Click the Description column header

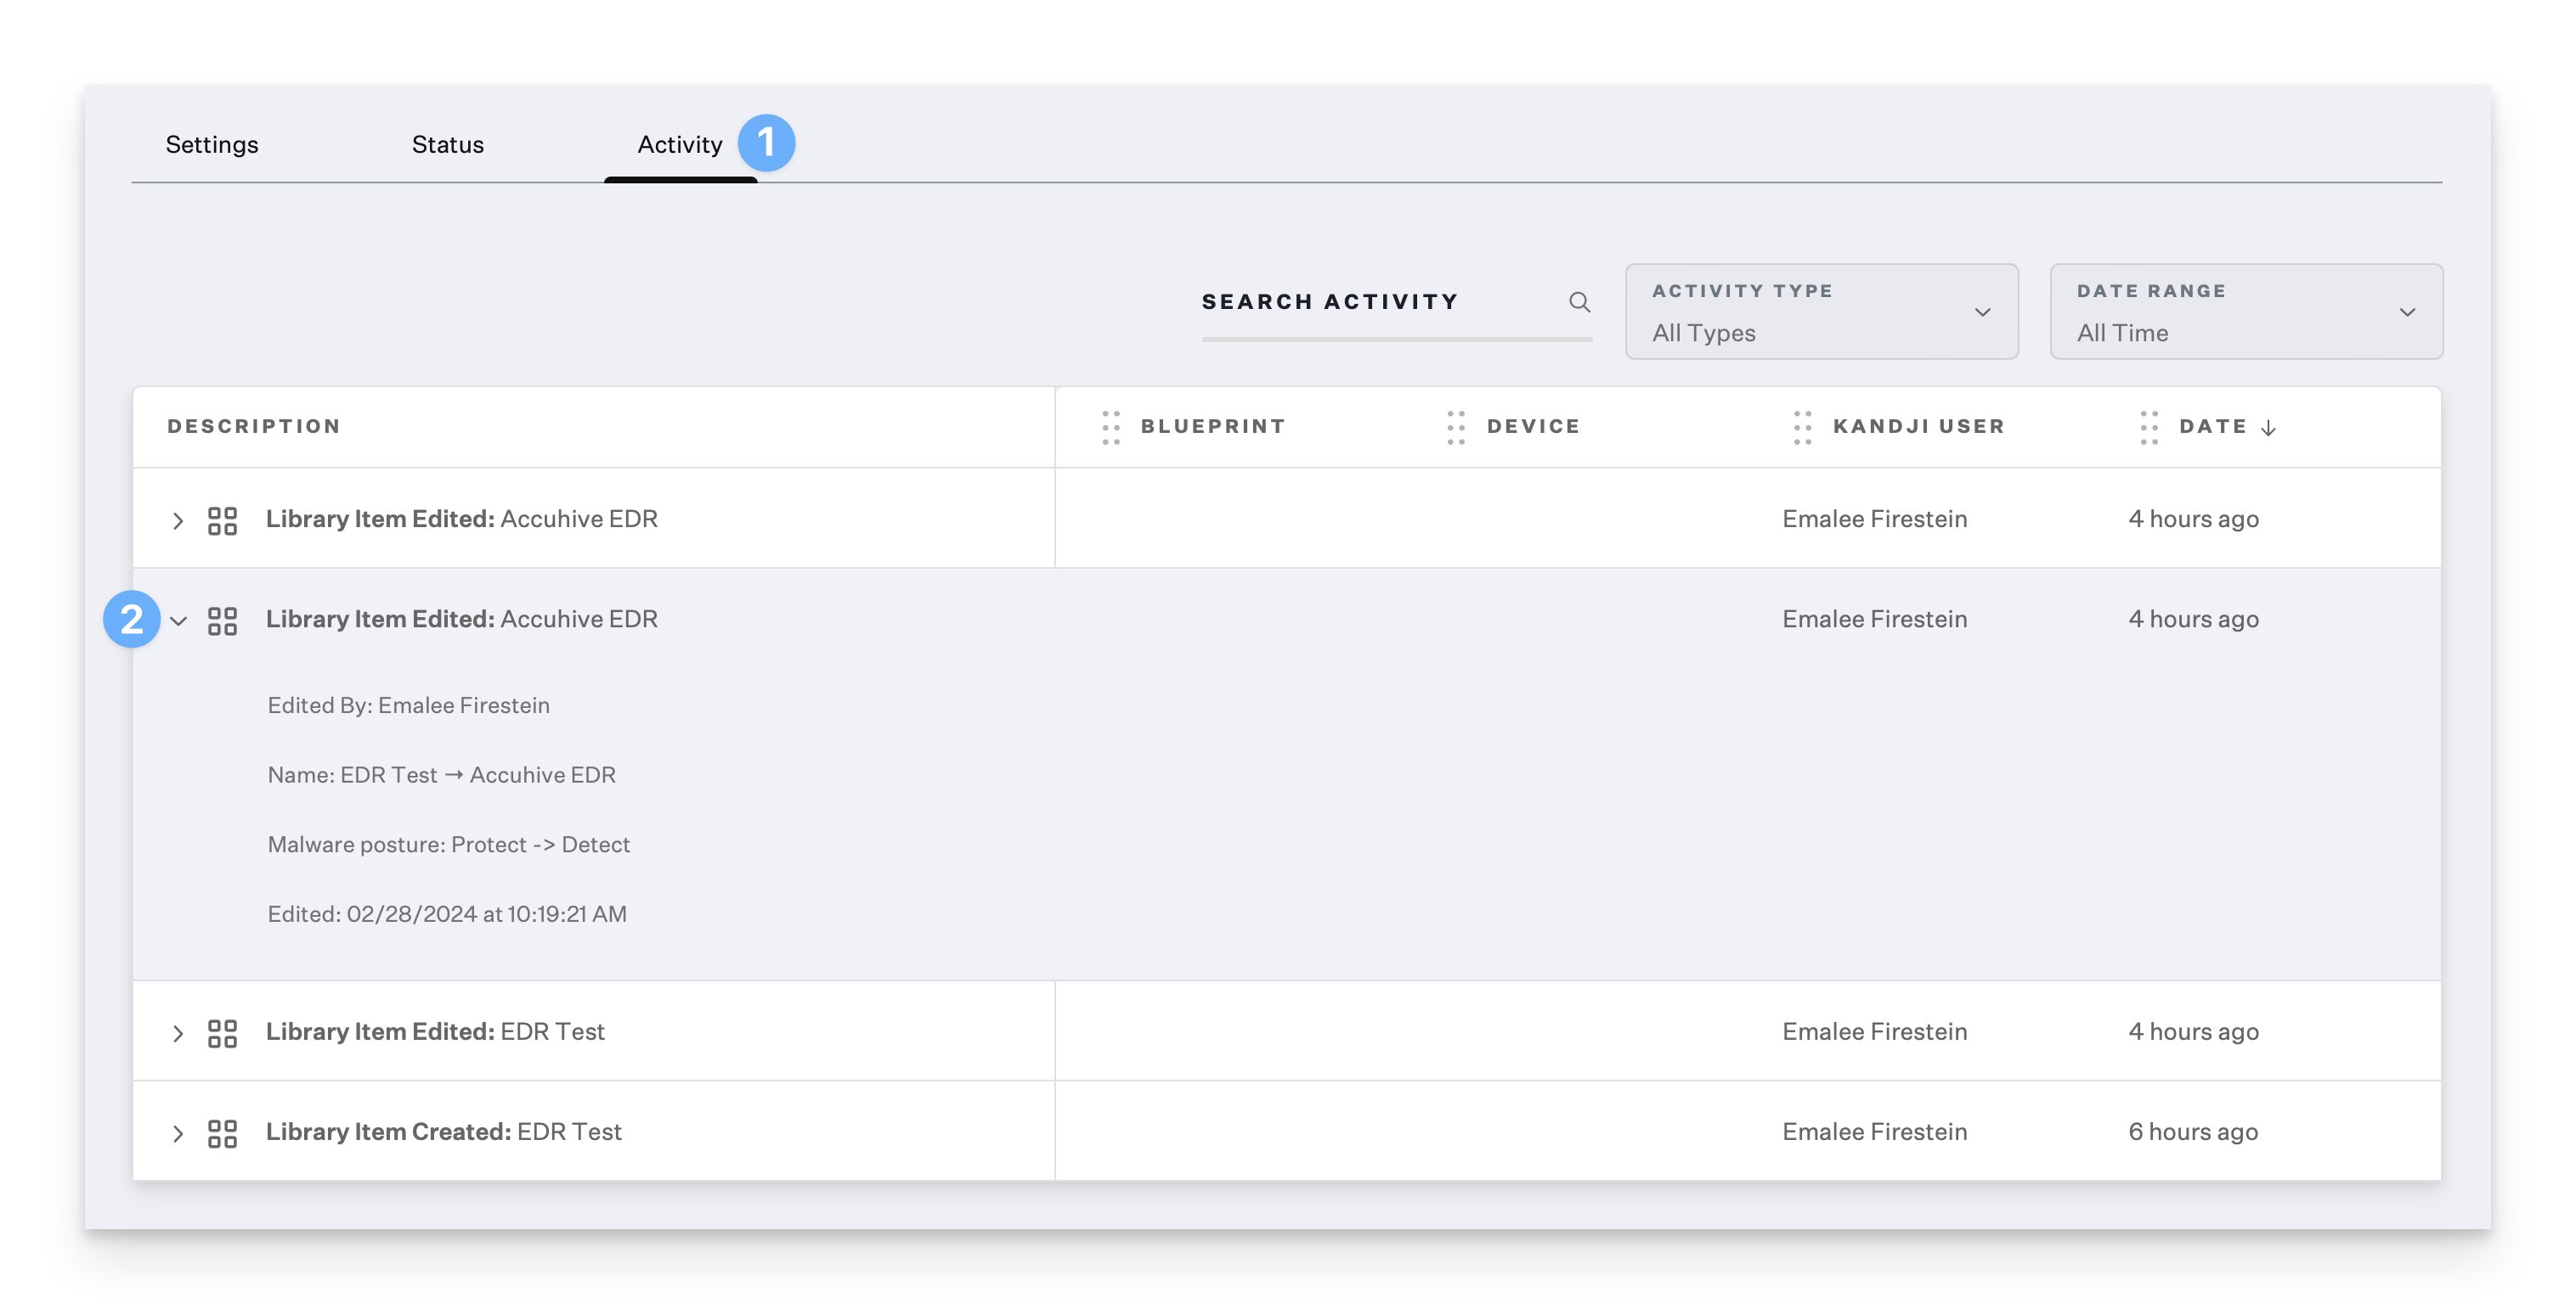tap(254, 427)
